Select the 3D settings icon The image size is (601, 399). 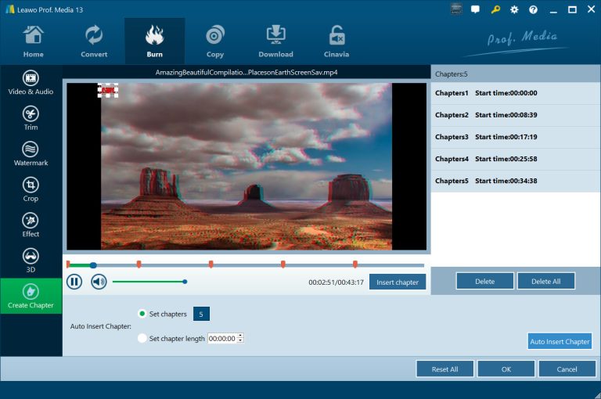(x=31, y=260)
